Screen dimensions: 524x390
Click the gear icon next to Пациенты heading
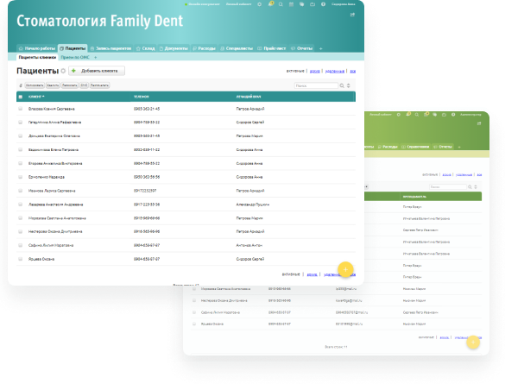[x=64, y=71]
